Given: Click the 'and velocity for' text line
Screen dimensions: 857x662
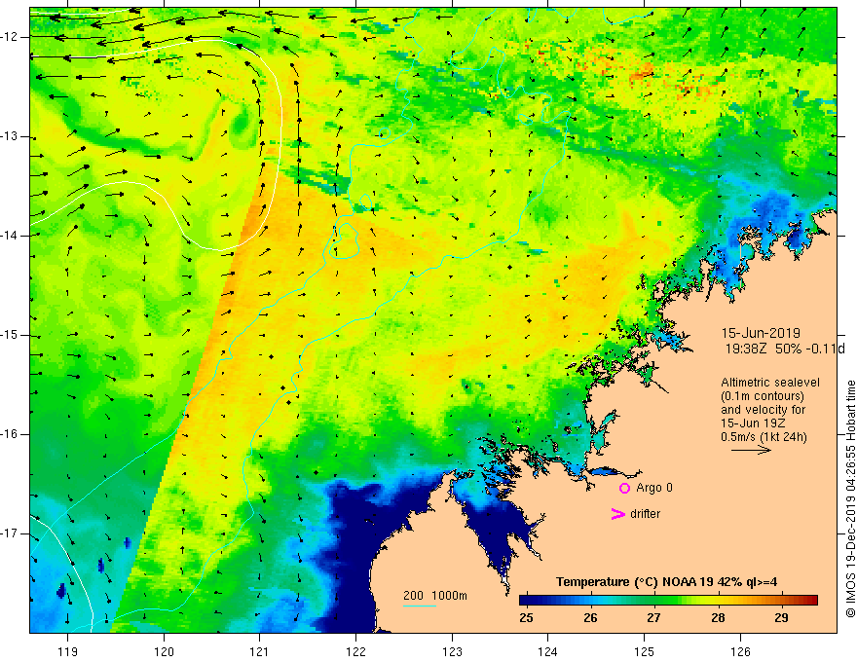Looking at the screenshot, I should [763, 410].
